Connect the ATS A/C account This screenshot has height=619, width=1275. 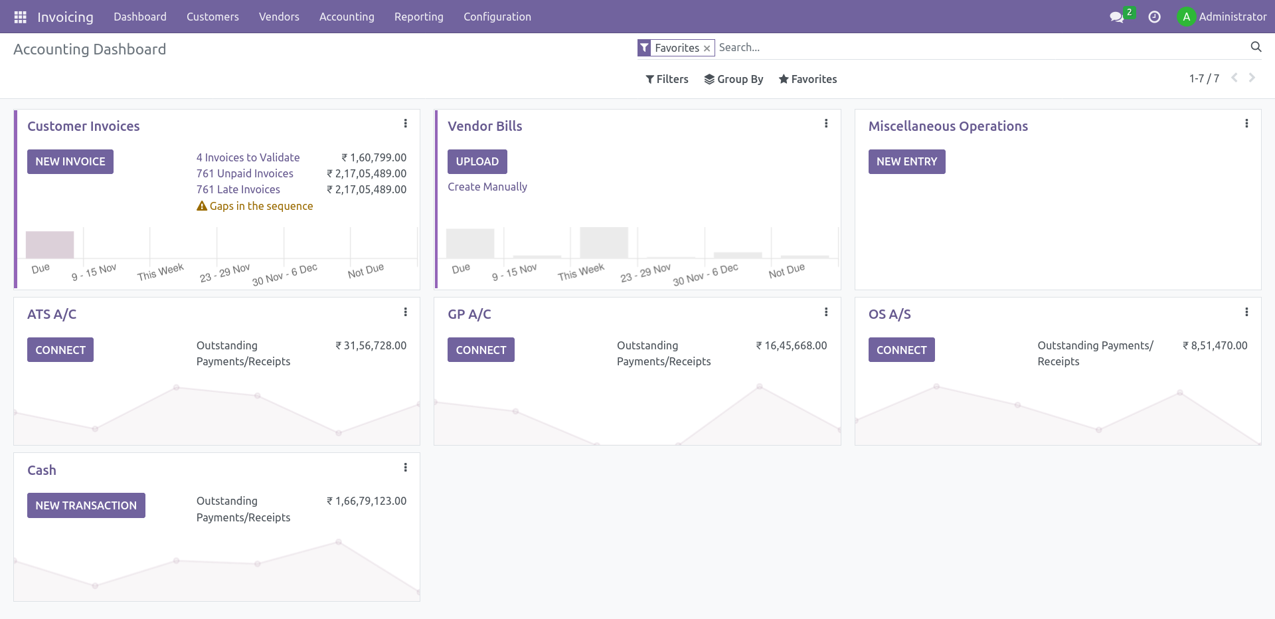click(60, 349)
